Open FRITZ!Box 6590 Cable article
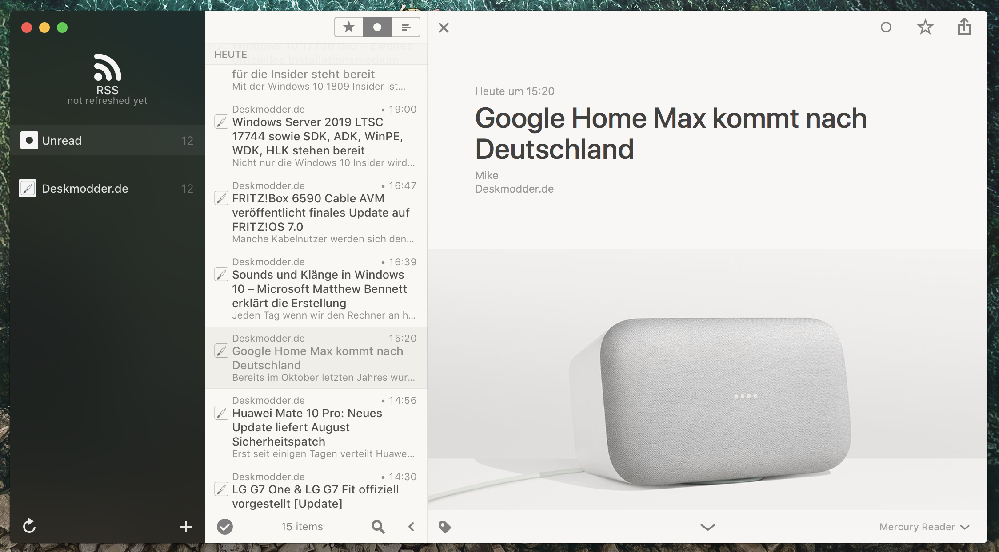 click(x=316, y=213)
